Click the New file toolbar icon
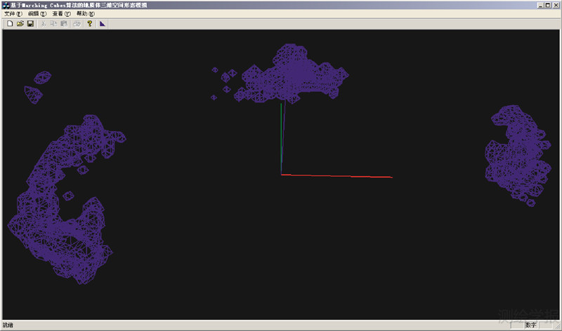562x331 pixels. pyautogui.click(x=10, y=23)
